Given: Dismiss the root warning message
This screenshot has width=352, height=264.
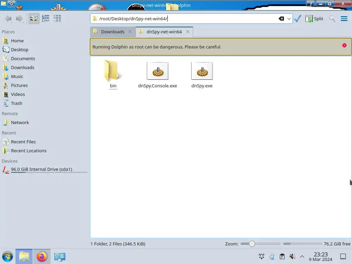Looking at the screenshot, I should 344,46.
